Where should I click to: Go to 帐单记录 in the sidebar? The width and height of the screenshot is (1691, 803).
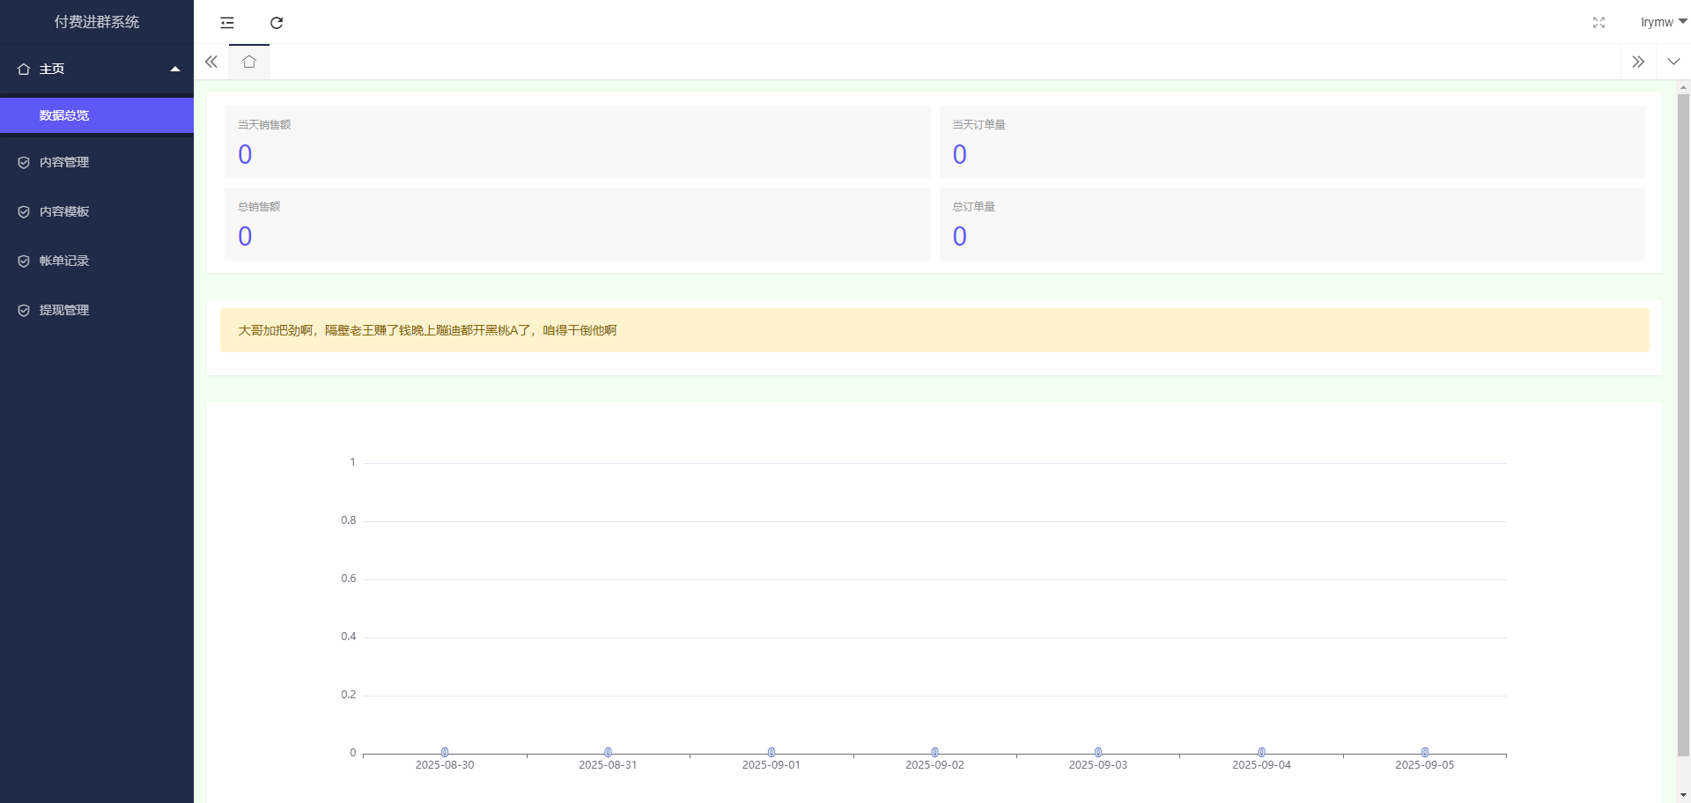64,261
